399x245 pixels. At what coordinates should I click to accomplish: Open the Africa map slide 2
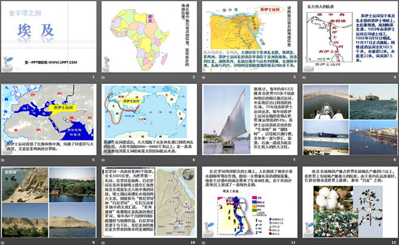[x=149, y=37]
